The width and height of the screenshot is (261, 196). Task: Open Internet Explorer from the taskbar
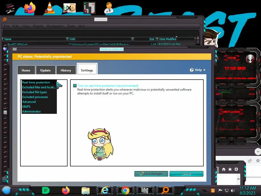(105, 190)
